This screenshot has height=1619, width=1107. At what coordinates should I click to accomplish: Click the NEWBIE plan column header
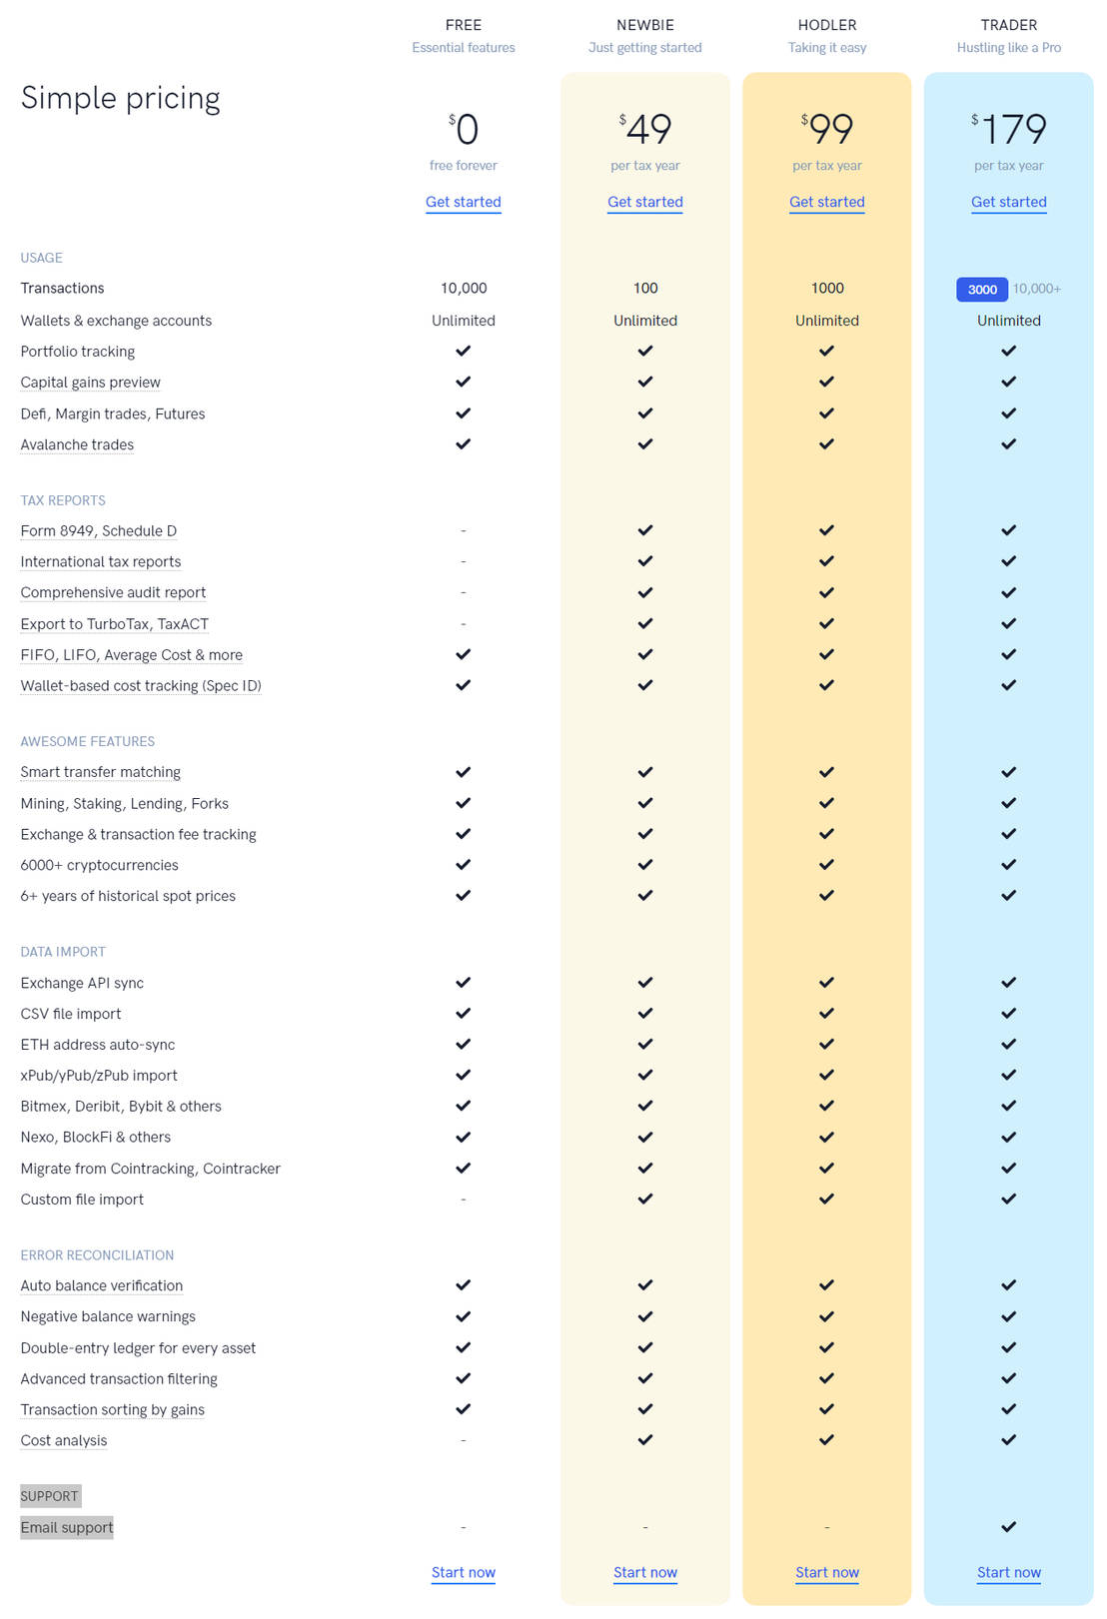645,25
